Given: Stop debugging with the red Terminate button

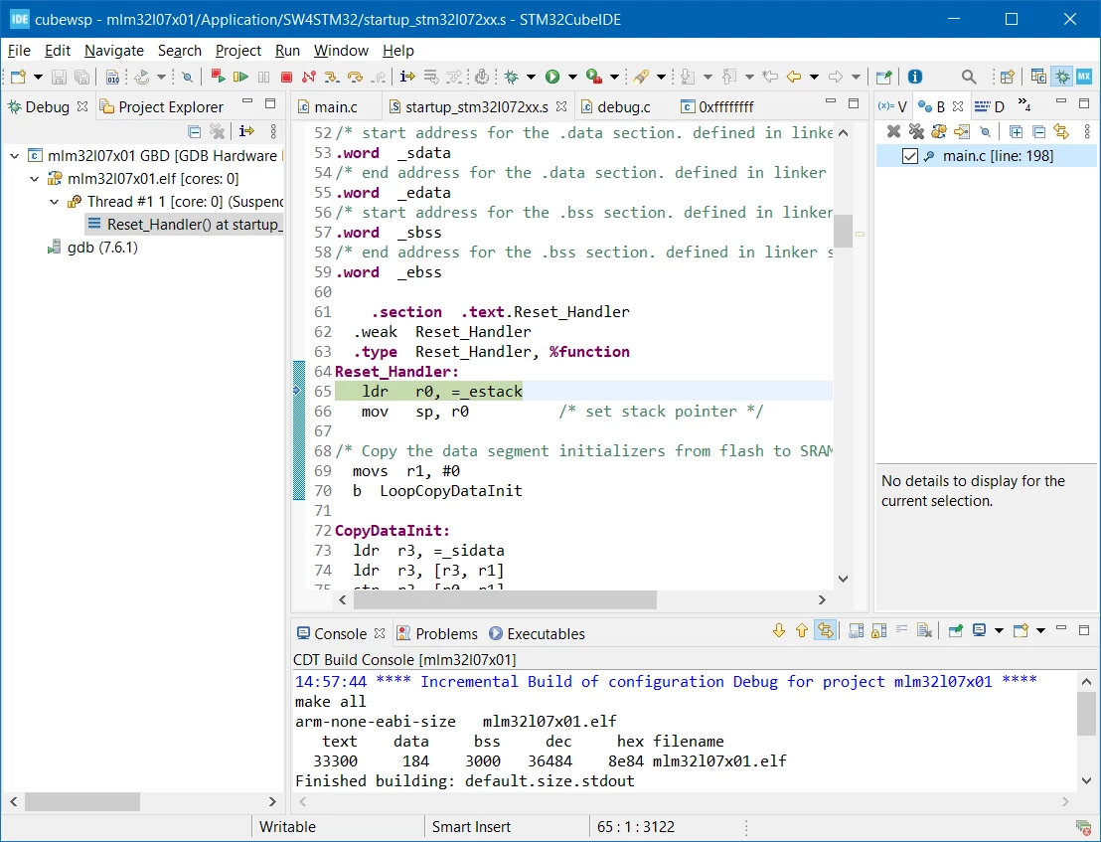Looking at the screenshot, I should [286, 77].
